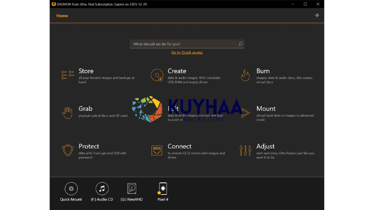Close the DAEMON Tools Ultra window
The image size is (374, 210).
[x=318, y=4]
